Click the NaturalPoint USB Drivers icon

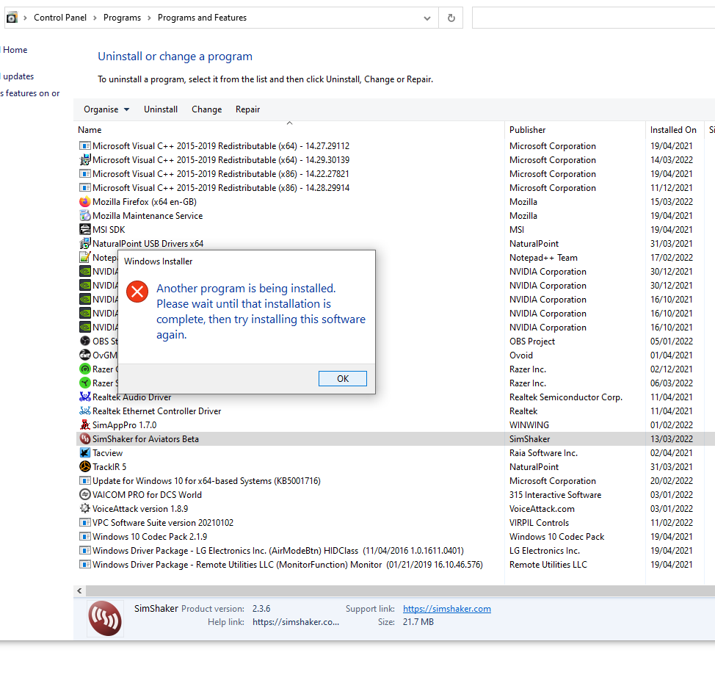(x=85, y=244)
